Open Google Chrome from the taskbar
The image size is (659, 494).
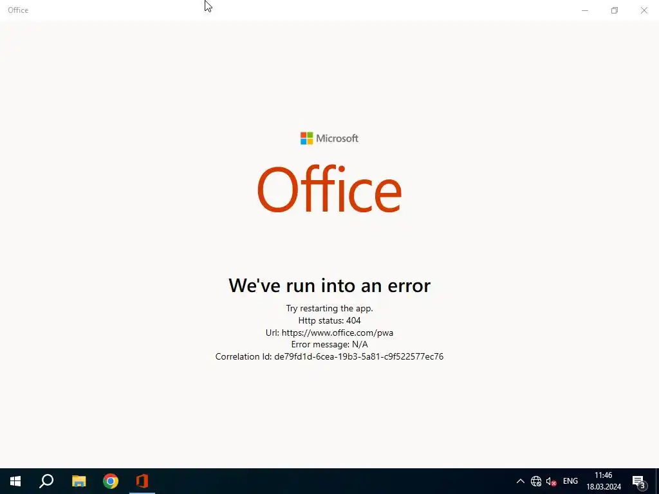pyautogui.click(x=111, y=481)
